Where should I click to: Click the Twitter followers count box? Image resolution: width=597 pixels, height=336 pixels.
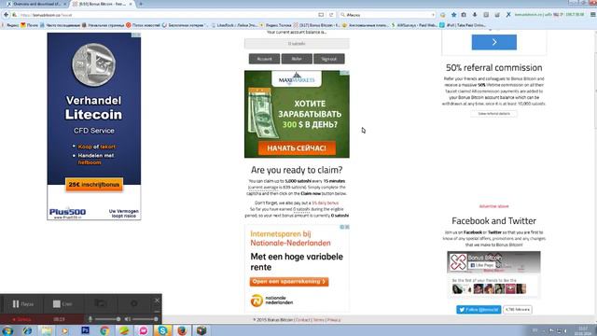coord(518,310)
